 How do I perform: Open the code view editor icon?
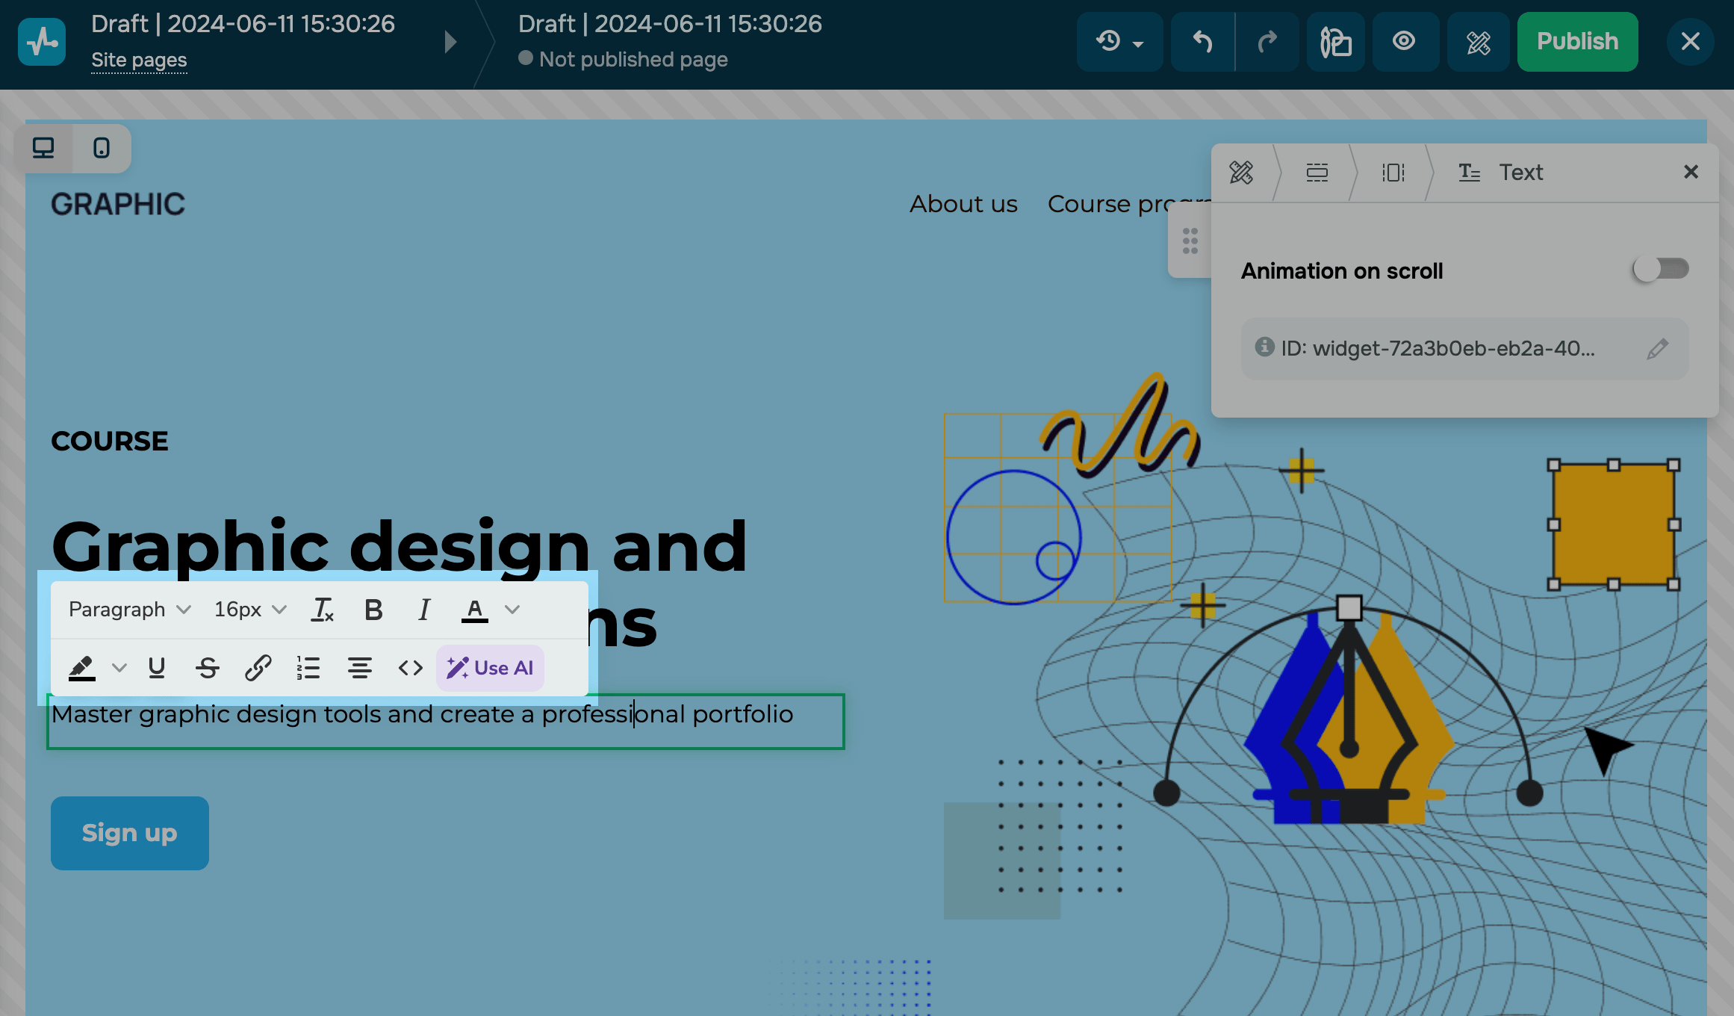[410, 667]
